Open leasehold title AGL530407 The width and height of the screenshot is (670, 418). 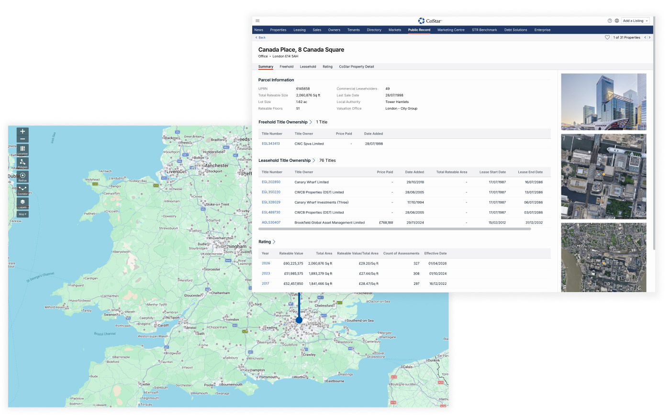(x=271, y=222)
